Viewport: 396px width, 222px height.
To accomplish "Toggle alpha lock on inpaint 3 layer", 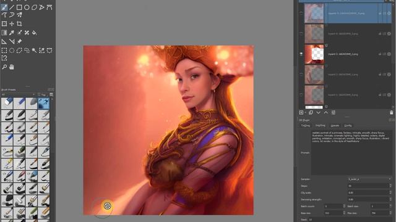I will [x=389, y=54].
